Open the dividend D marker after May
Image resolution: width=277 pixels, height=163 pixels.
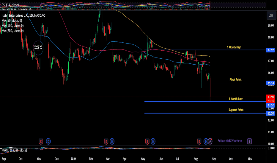[153, 141]
